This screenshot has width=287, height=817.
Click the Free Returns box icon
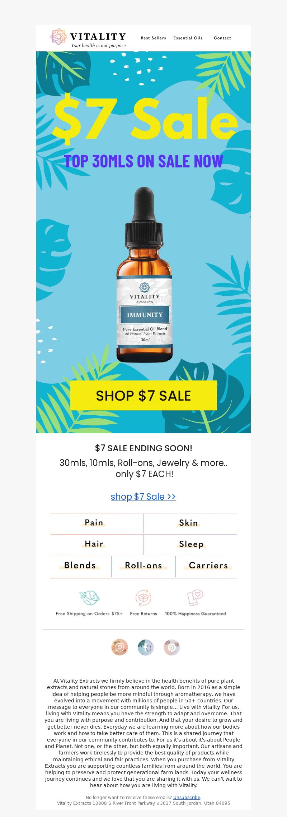coord(143,598)
